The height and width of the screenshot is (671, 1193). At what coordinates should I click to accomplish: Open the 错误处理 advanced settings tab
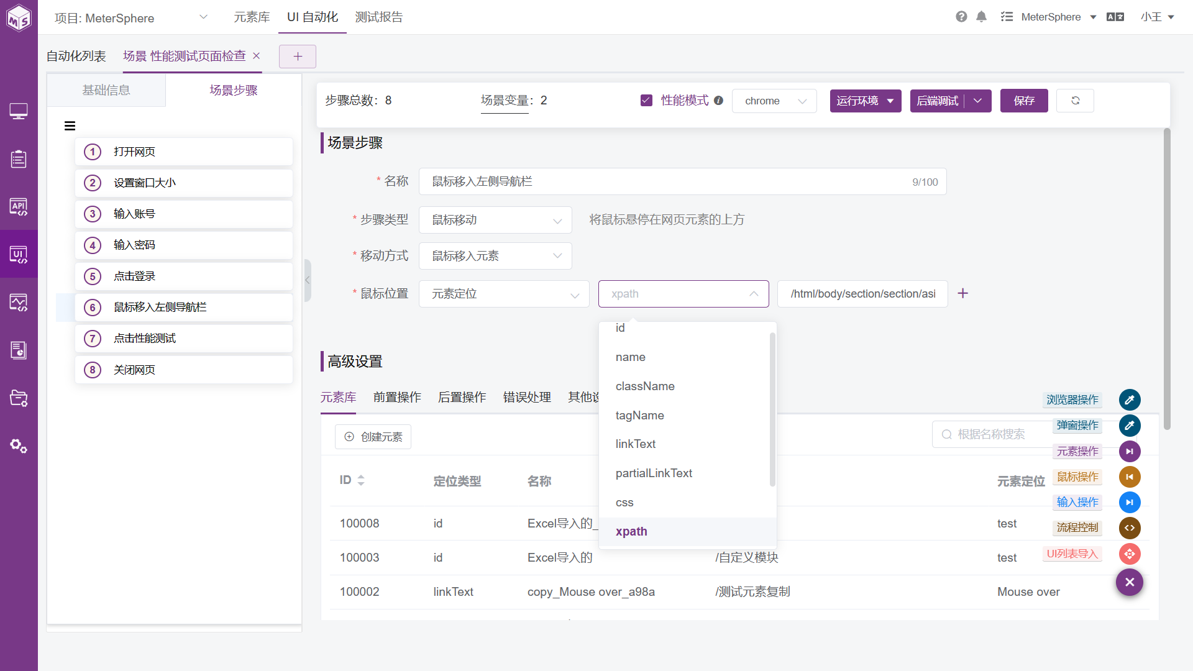pos(527,397)
